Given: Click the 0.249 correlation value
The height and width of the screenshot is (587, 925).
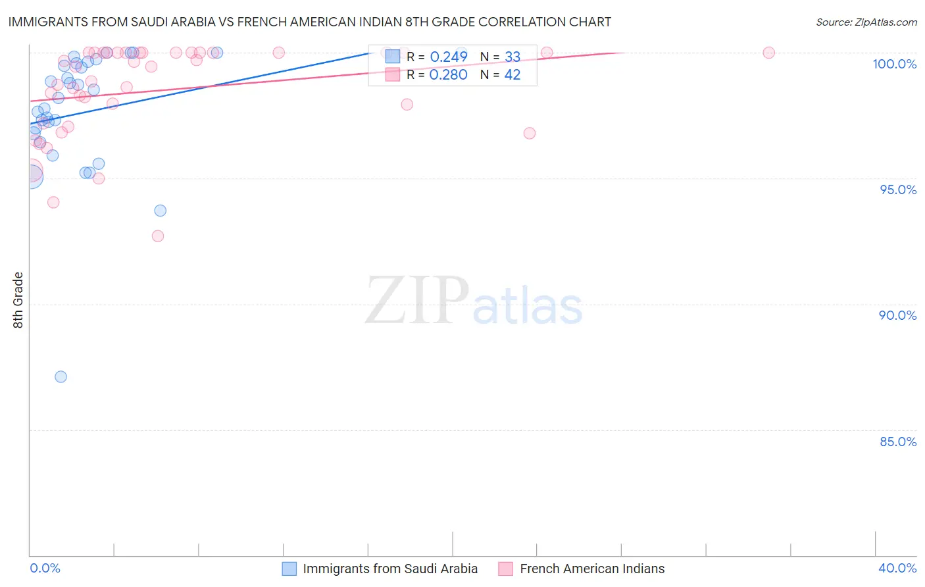Looking at the screenshot, I should click(449, 57).
